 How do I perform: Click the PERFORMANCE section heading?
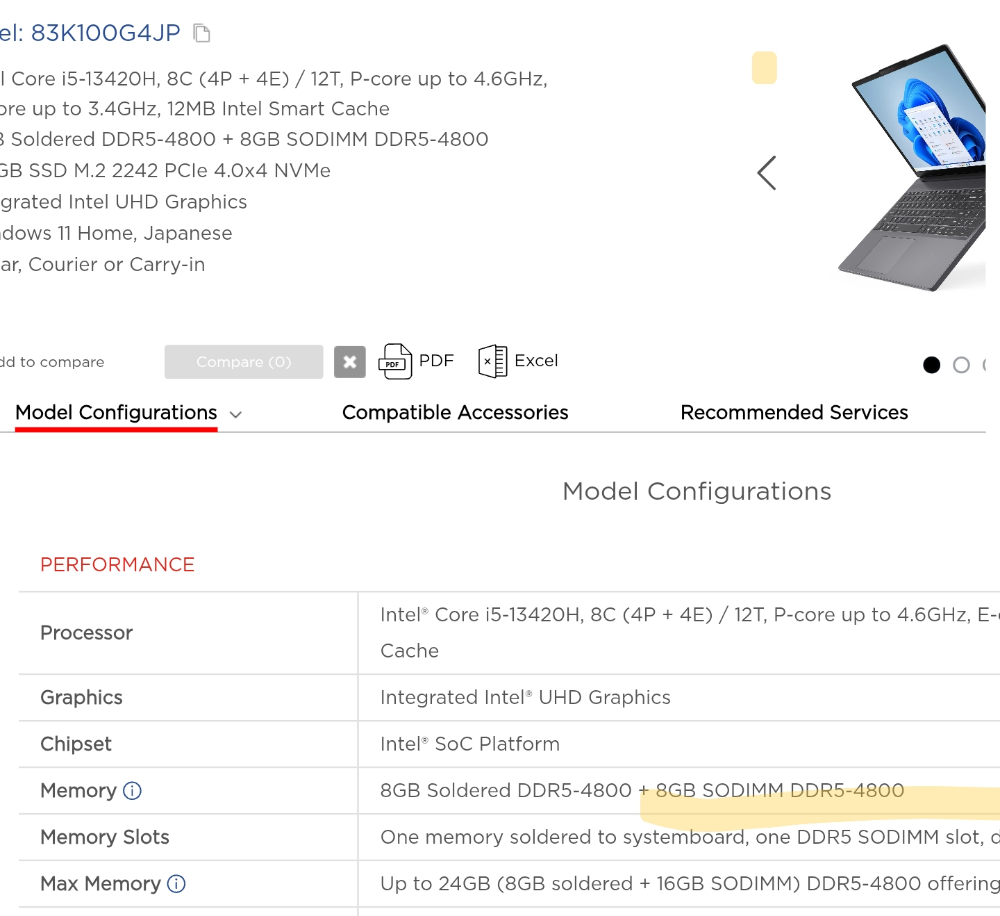coord(117,564)
